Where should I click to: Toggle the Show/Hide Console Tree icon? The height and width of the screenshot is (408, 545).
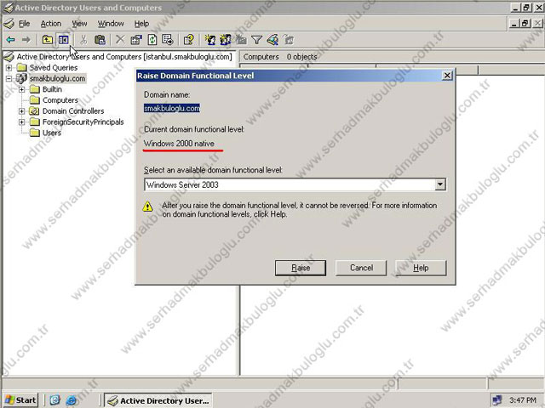tap(63, 40)
